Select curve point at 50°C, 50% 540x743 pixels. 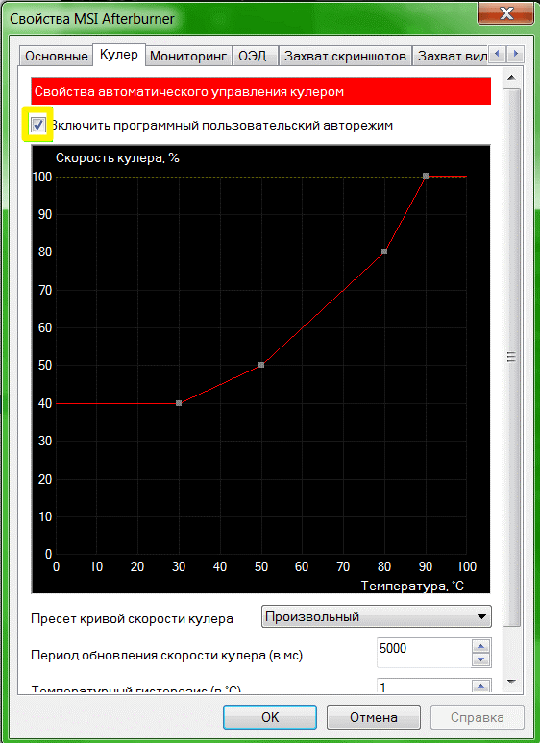(x=261, y=365)
